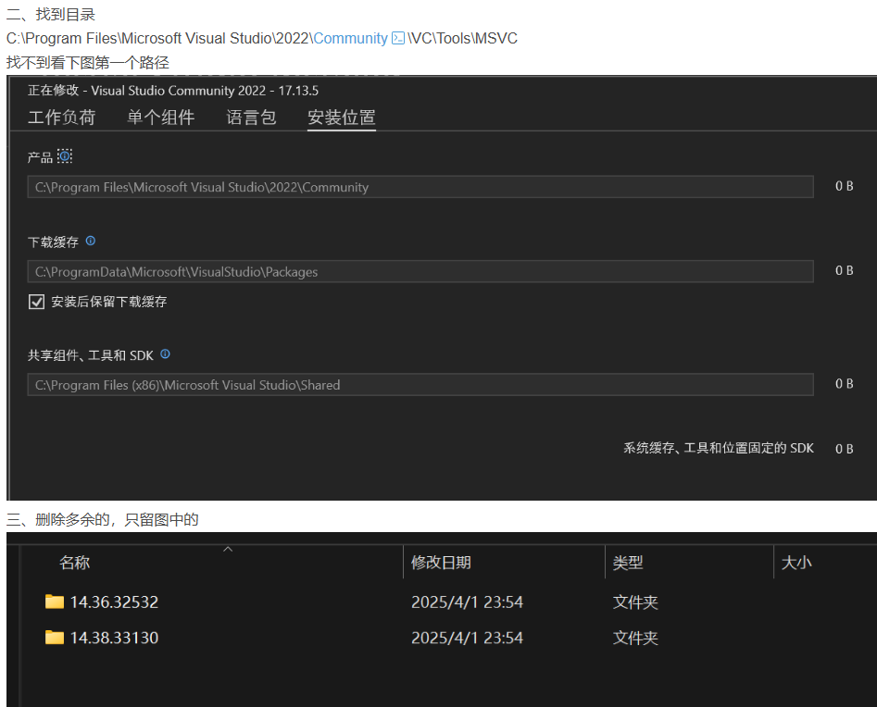Click the download cache path field
The width and height of the screenshot is (877, 707).
tap(420, 272)
